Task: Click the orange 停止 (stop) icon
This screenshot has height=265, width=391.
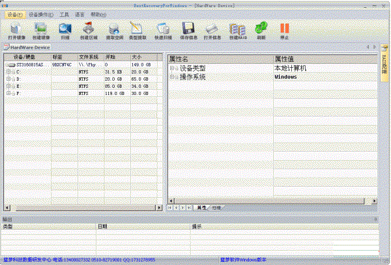Action: tap(284, 28)
